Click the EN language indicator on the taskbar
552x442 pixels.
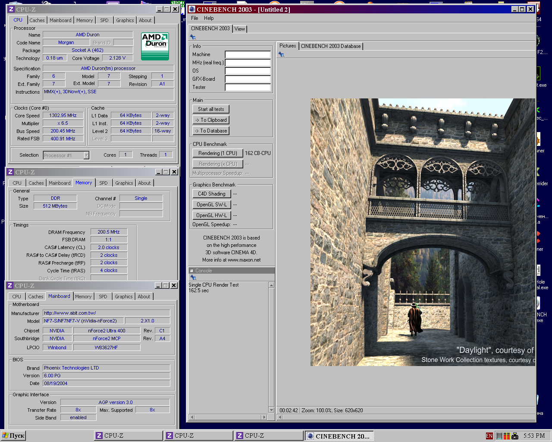489,436
